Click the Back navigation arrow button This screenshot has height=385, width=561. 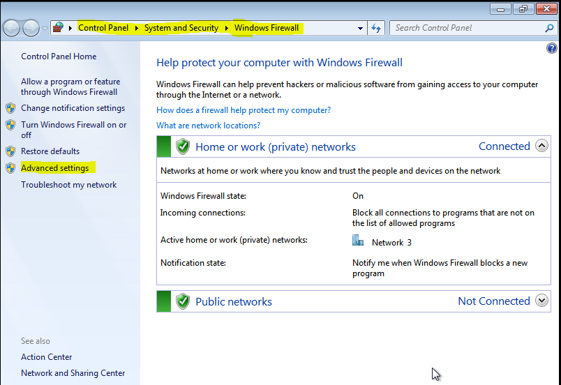tap(11, 28)
